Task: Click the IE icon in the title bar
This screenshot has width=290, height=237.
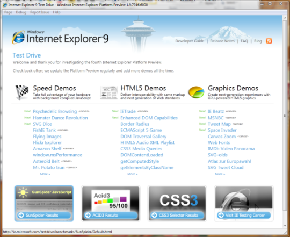Action: coord(5,5)
